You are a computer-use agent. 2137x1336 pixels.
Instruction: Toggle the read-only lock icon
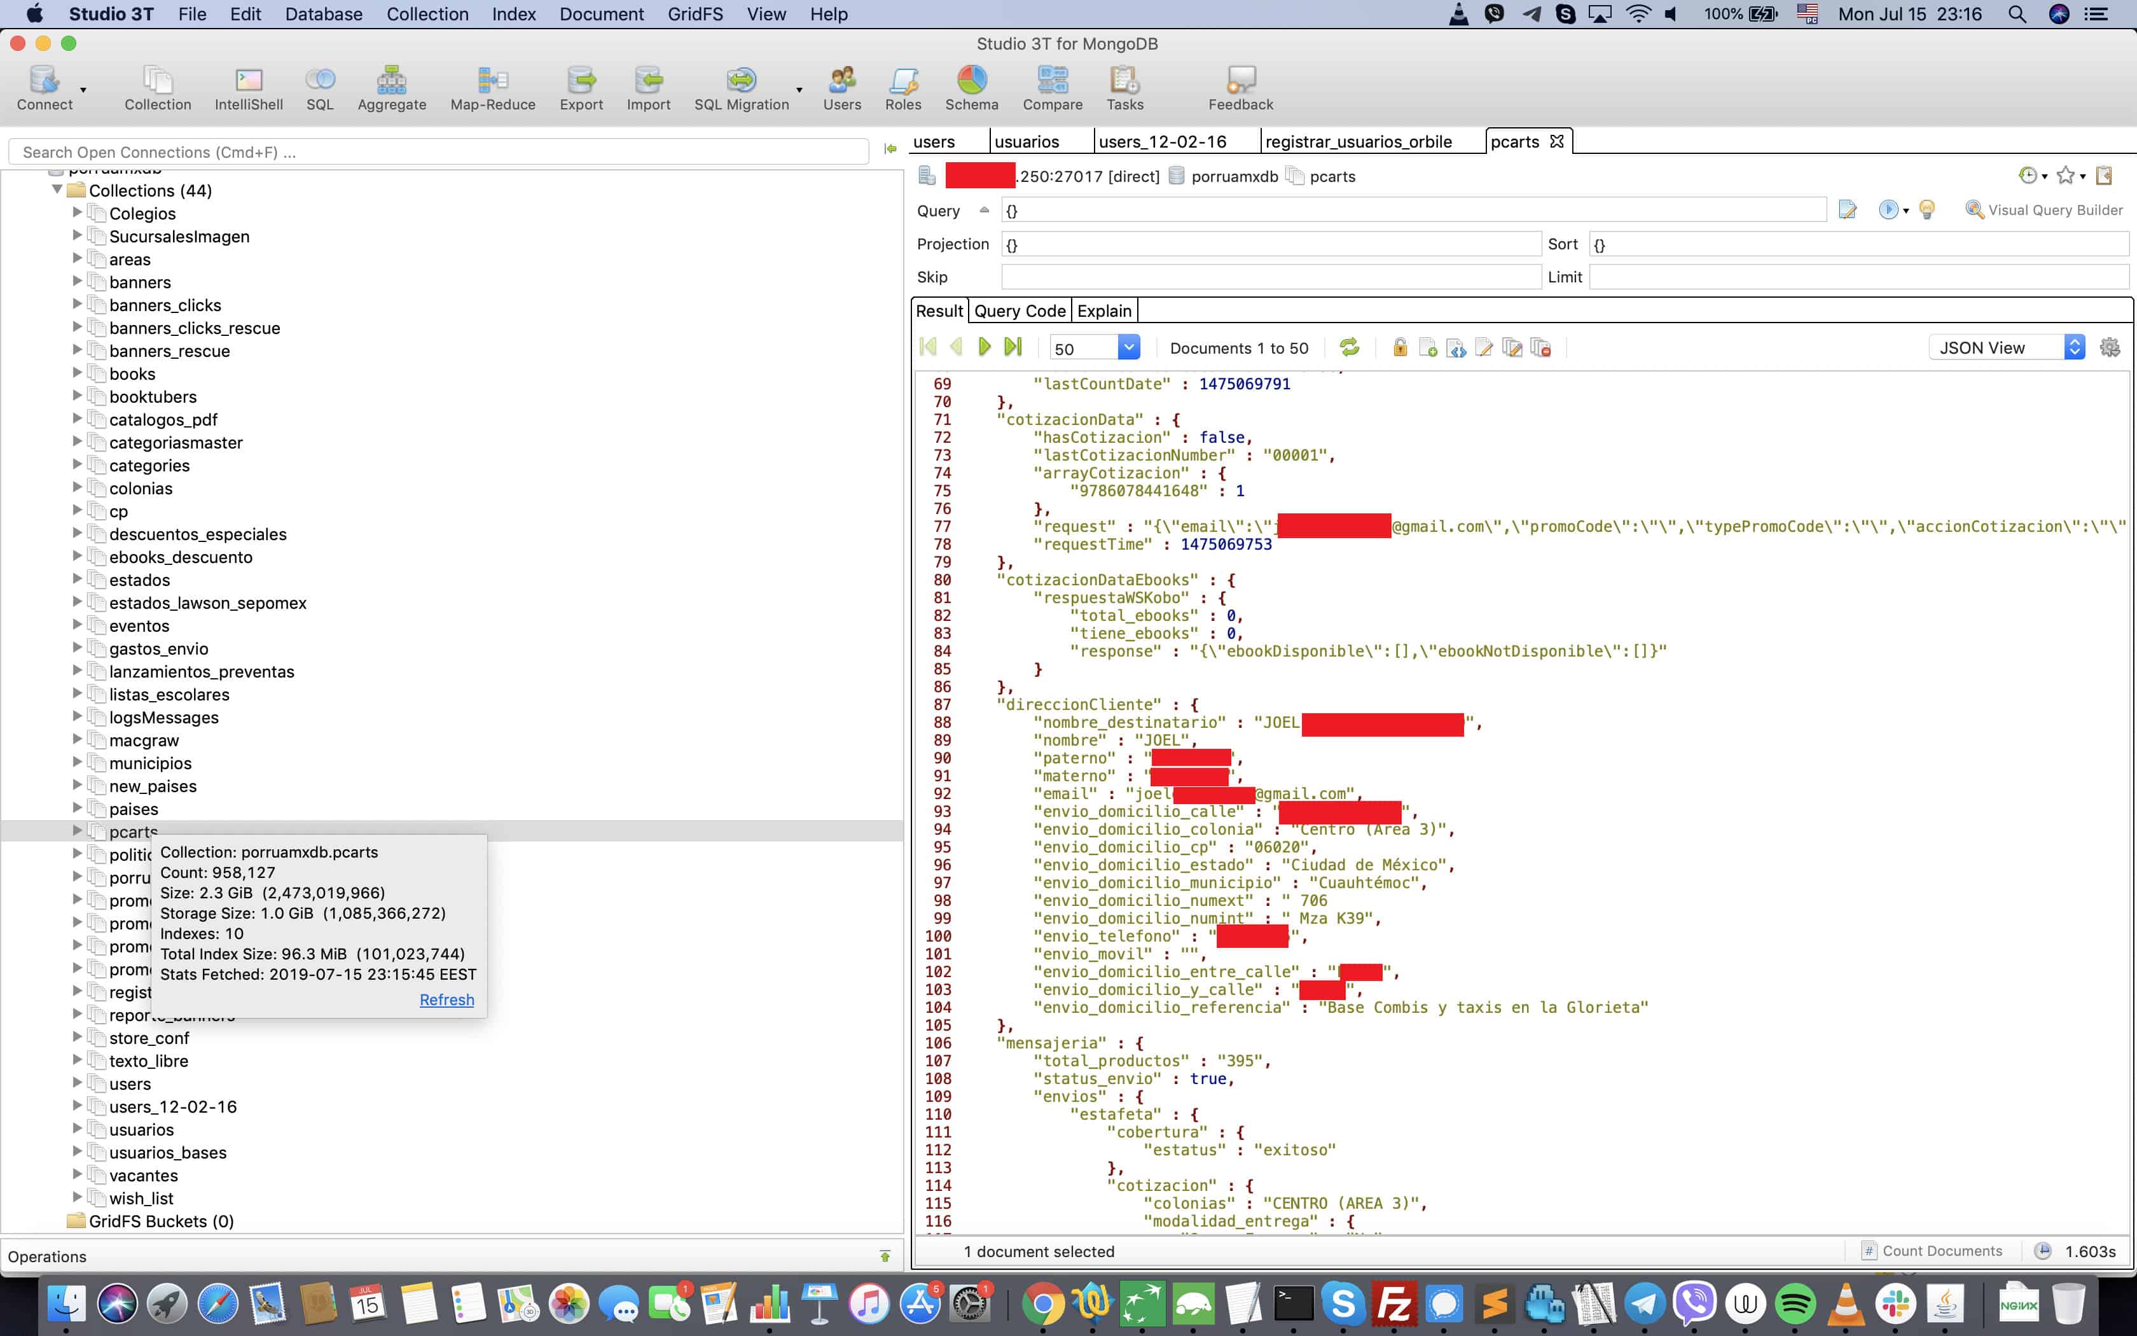(x=1400, y=347)
